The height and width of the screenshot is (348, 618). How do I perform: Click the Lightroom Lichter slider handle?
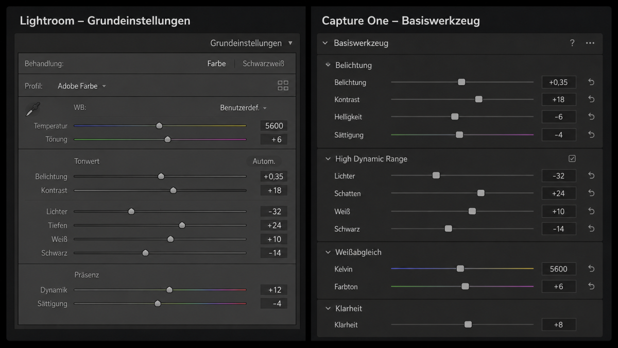tap(131, 211)
